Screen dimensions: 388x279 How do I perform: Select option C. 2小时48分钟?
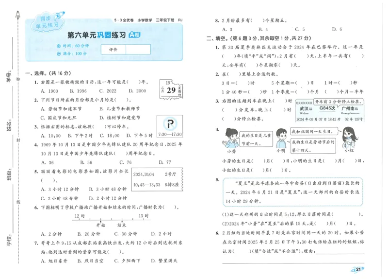coord(59,198)
